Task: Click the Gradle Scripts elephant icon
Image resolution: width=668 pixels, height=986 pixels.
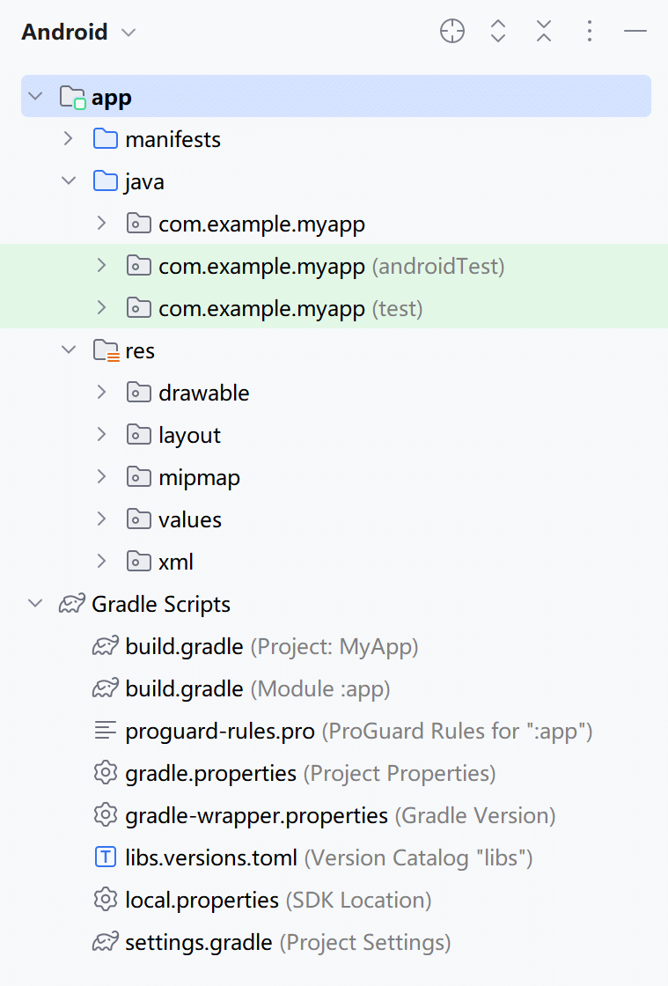Action: point(72,605)
